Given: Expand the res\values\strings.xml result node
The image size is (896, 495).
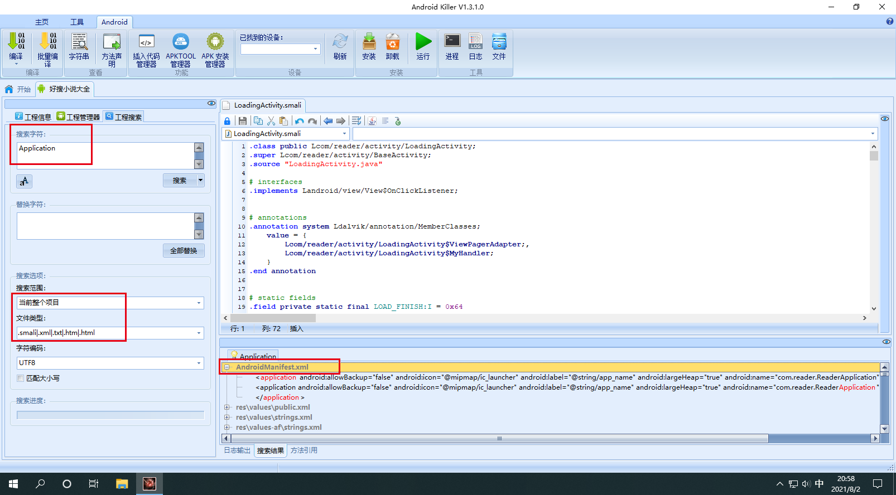Looking at the screenshot, I should (227, 417).
